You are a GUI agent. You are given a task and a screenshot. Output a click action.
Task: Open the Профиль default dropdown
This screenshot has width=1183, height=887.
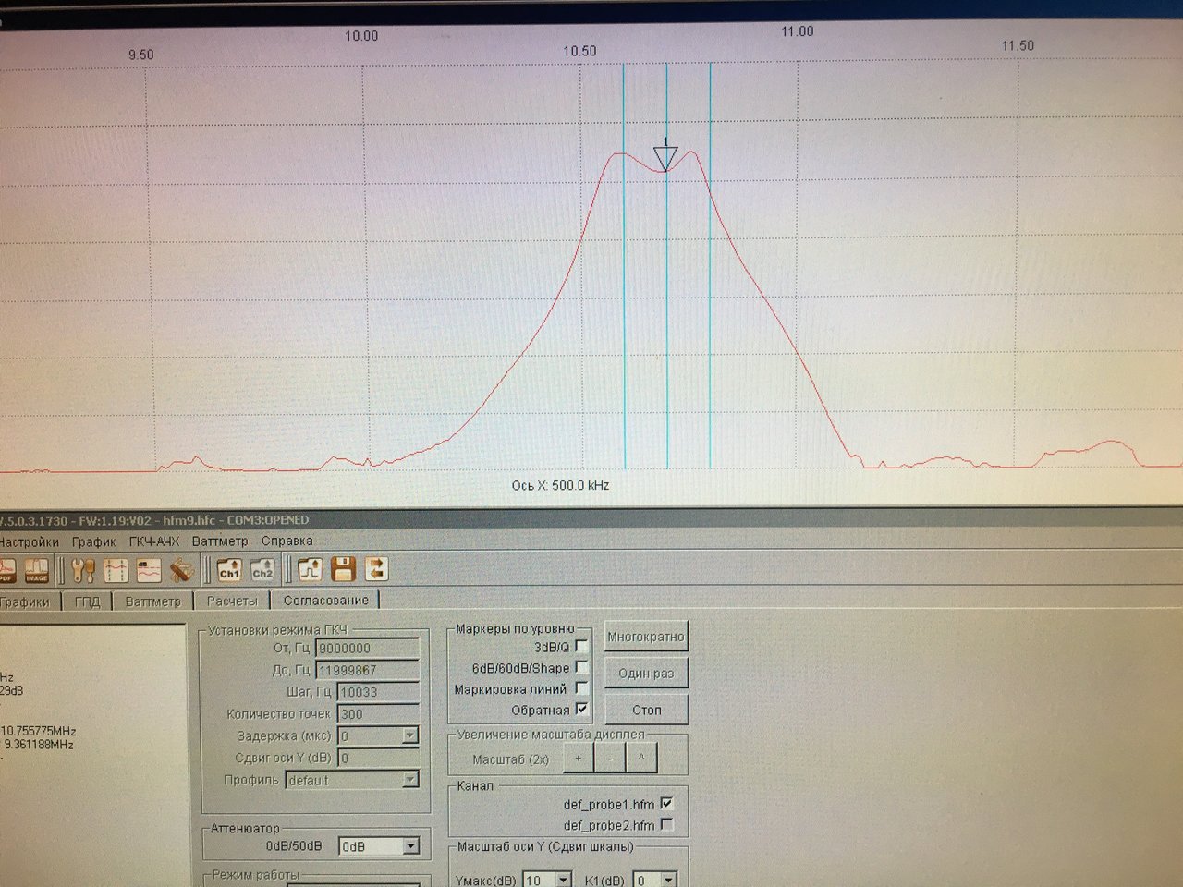410,780
